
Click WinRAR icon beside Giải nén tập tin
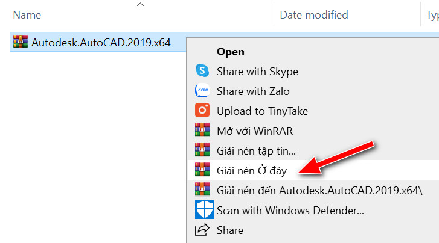coord(202,150)
